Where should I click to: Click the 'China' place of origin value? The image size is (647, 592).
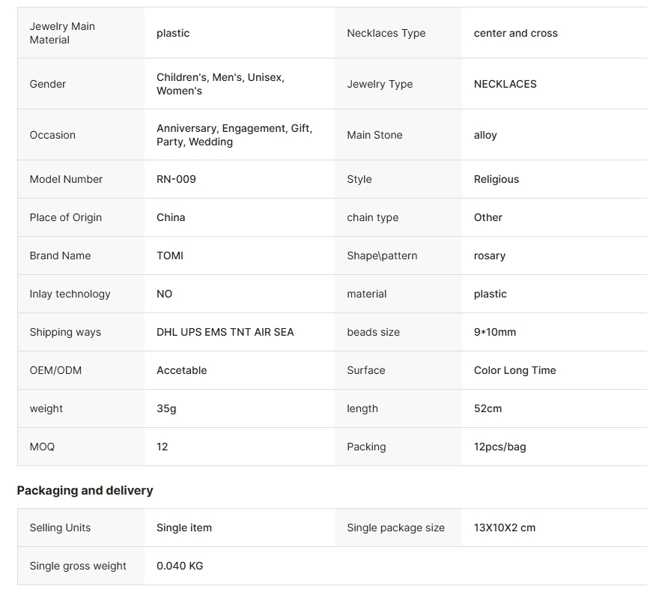point(171,217)
